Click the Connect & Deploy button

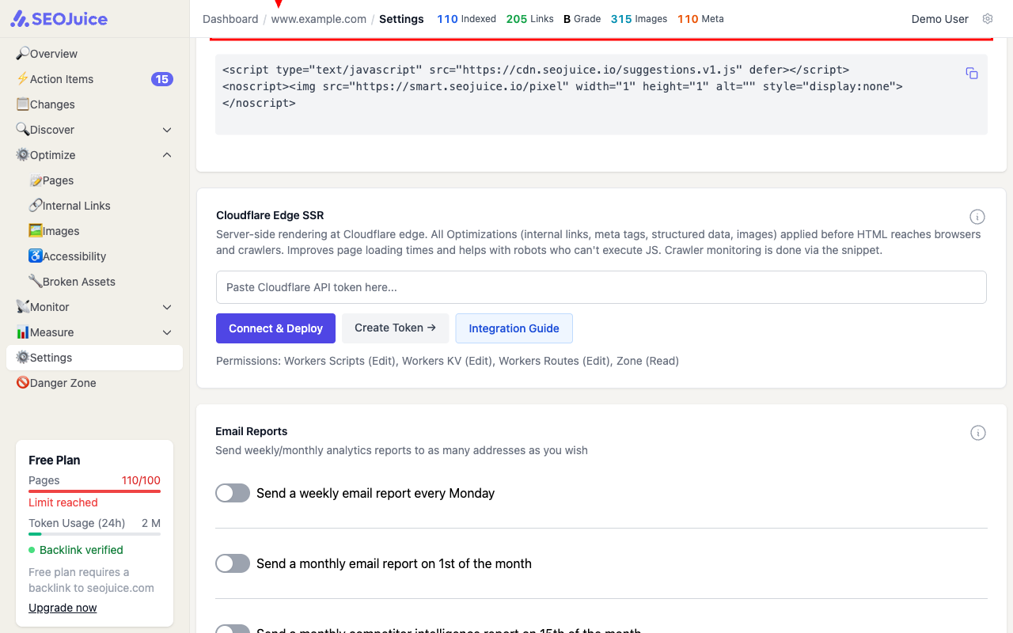[275, 328]
